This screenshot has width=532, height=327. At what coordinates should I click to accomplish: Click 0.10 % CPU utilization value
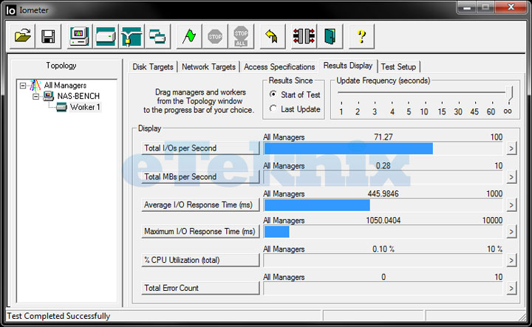pyautogui.click(x=383, y=249)
